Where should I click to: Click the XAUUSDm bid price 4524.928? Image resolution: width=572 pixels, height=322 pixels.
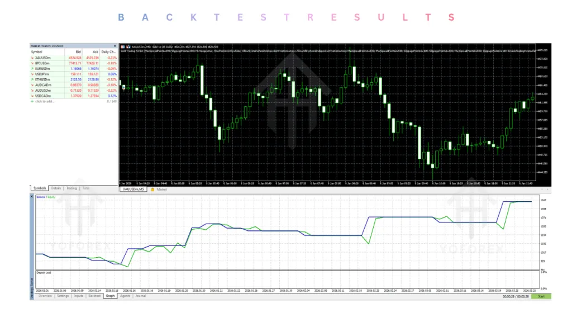click(75, 58)
